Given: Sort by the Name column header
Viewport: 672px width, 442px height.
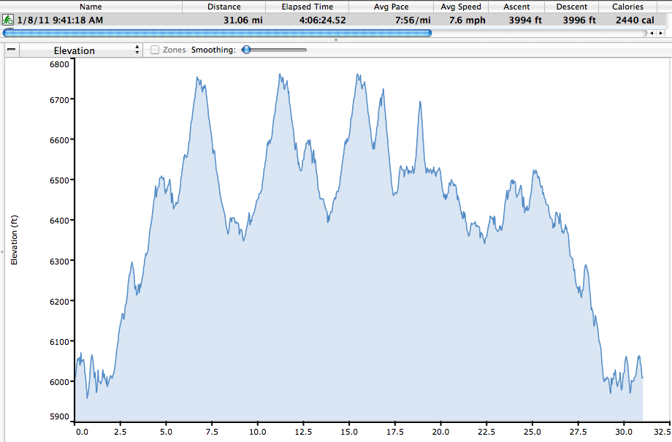Looking at the screenshot, I should click(x=91, y=7).
